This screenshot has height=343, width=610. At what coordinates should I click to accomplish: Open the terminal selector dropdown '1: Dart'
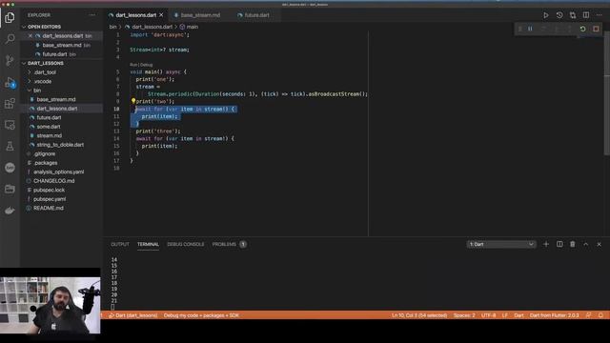(x=501, y=244)
